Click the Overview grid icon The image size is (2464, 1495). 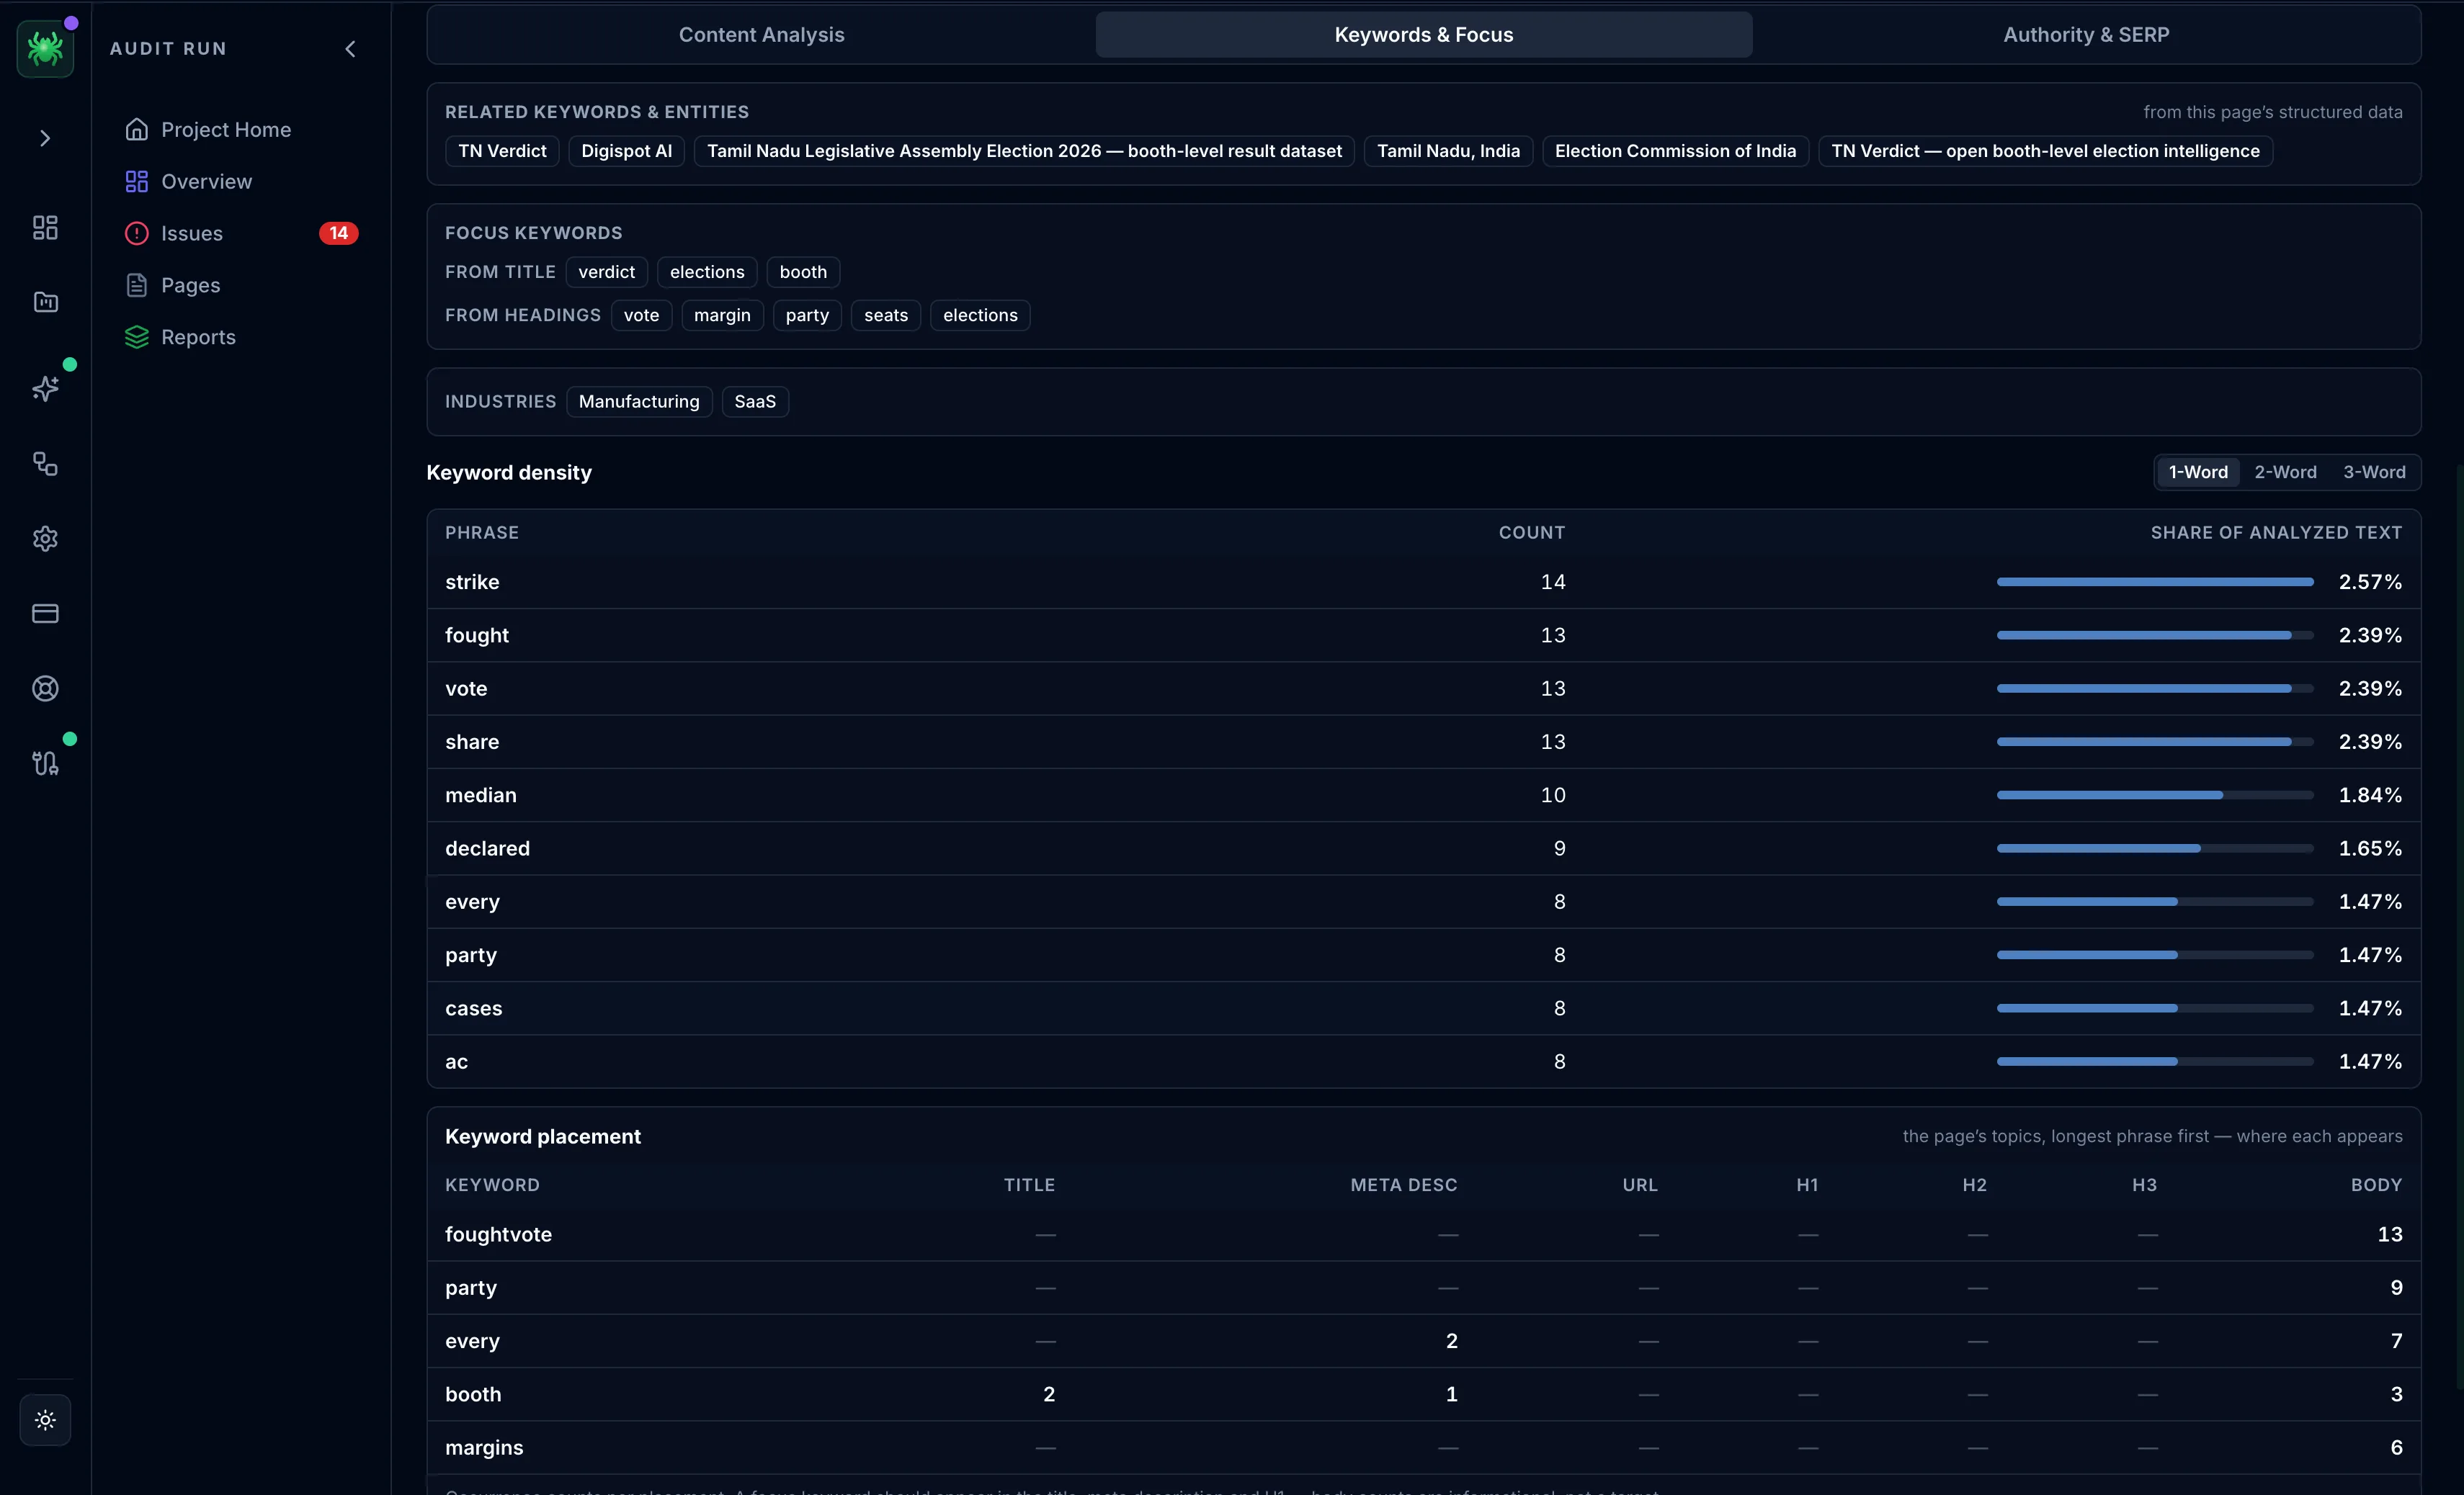pyautogui.click(x=137, y=181)
